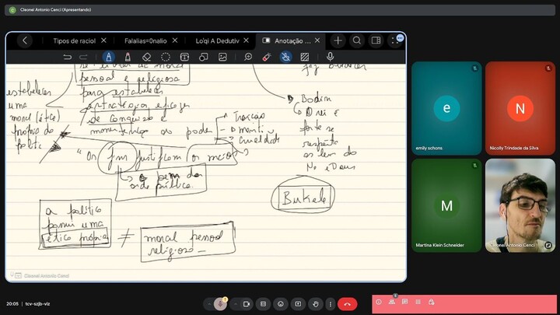Expand the camera video settings arrow
560x315 pixels.
[236, 304]
